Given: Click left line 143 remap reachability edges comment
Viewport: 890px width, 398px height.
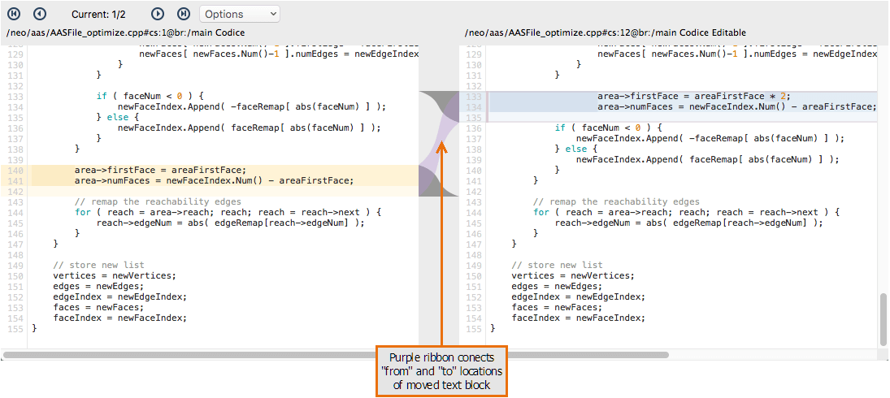Looking at the screenshot, I should tap(158, 201).
